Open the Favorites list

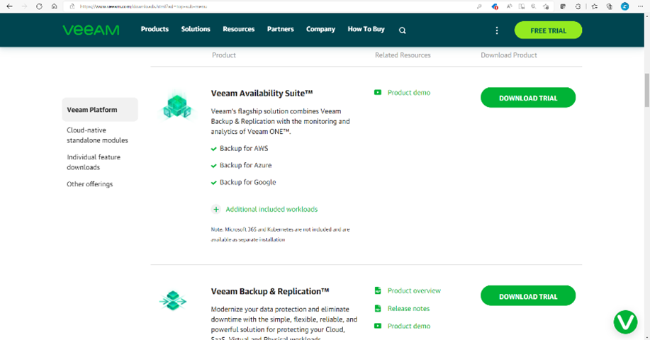click(595, 6)
